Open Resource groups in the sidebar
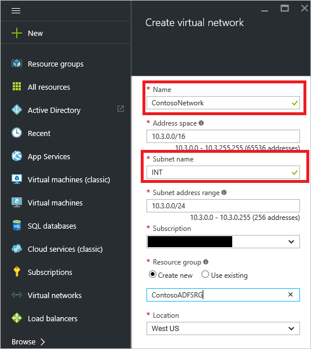Screen dimensions: 311x349 tap(56, 64)
